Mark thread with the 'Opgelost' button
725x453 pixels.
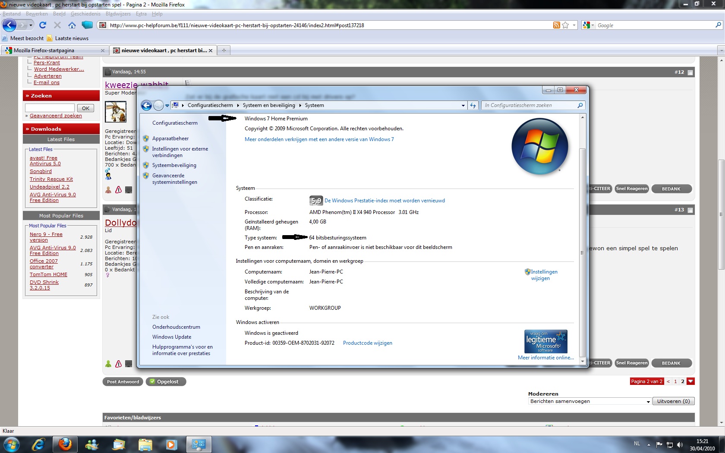166,381
